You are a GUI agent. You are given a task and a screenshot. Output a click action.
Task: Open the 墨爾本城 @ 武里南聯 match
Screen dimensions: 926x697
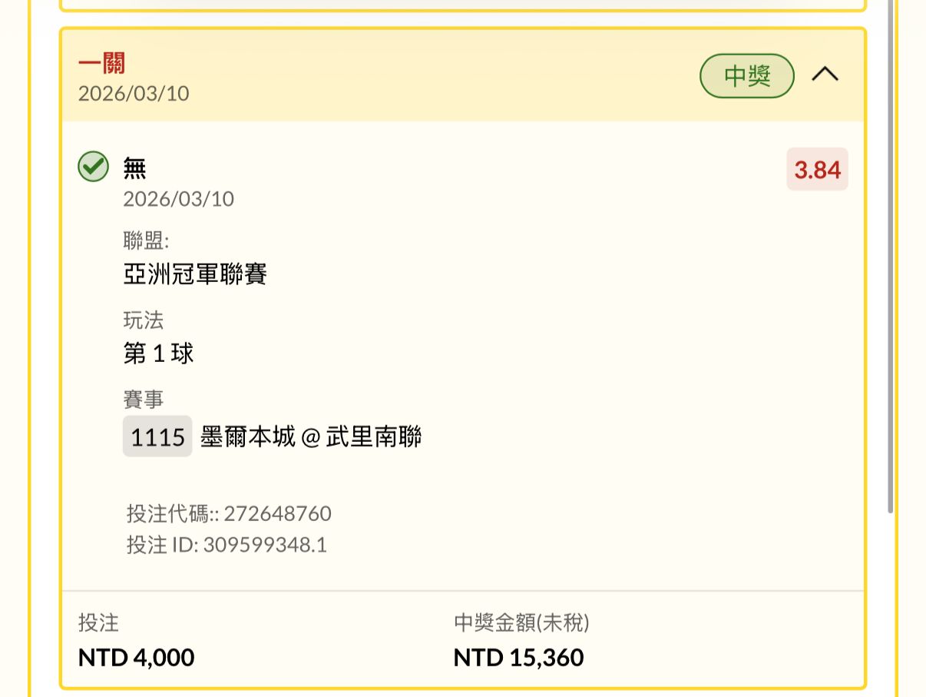[x=311, y=437]
